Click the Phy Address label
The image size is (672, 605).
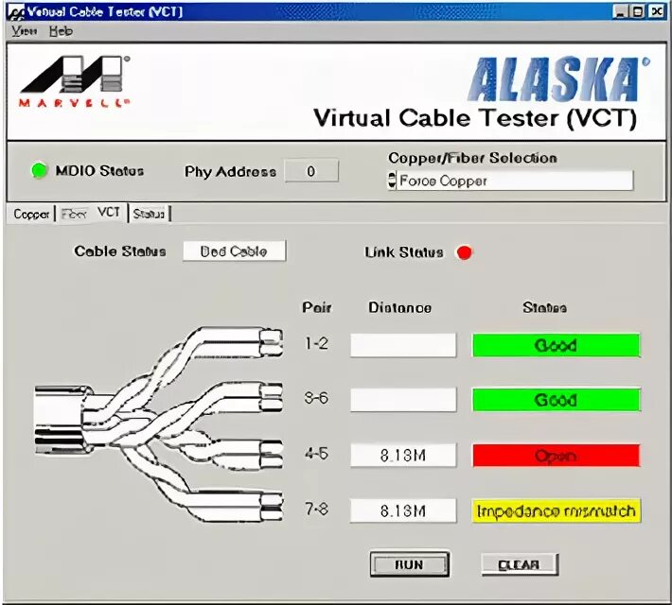pyautogui.click(x=230, y=172)
